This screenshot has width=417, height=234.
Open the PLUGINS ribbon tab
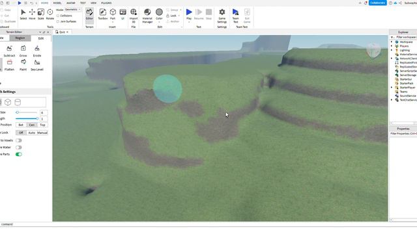click(106, 3)
